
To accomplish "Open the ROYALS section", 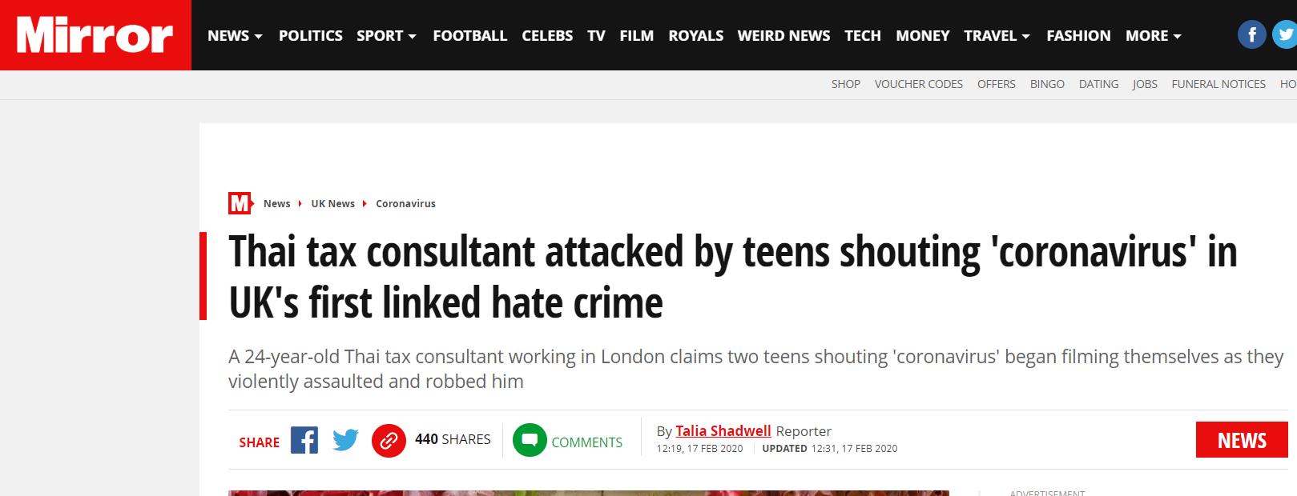I will pyautogui.click(x=696, y=35).
